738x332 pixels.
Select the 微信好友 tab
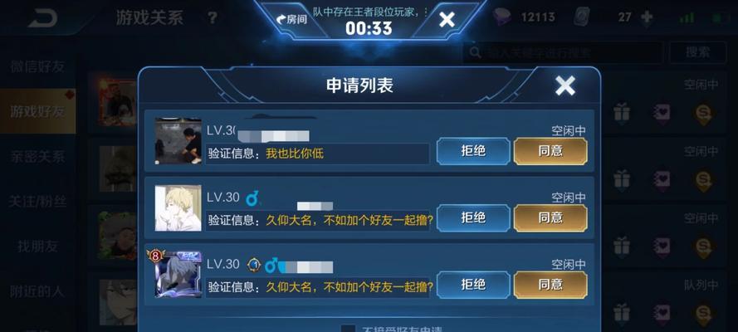[x=37, y=66]
